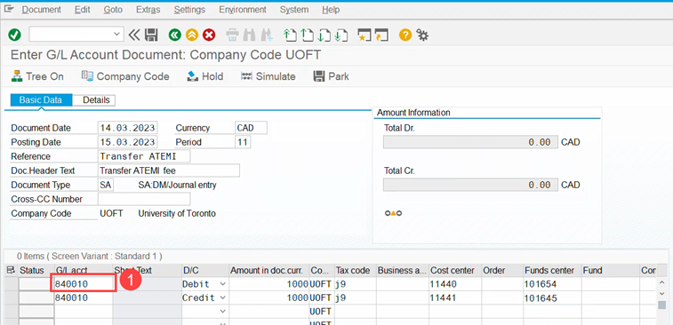
Task: Click the table settings icon beside Status header
Action: click(12, 270)
